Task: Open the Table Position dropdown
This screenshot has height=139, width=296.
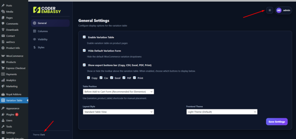Action: point(118,92)
